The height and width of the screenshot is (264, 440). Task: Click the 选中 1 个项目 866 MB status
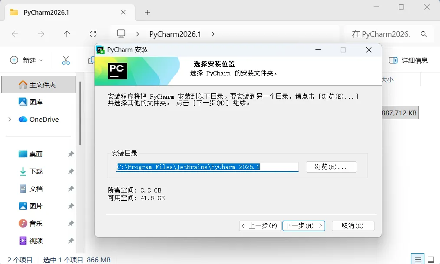[x=77, y=260]
